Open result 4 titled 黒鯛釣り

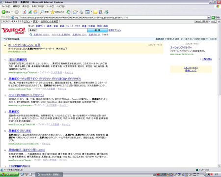14,112
